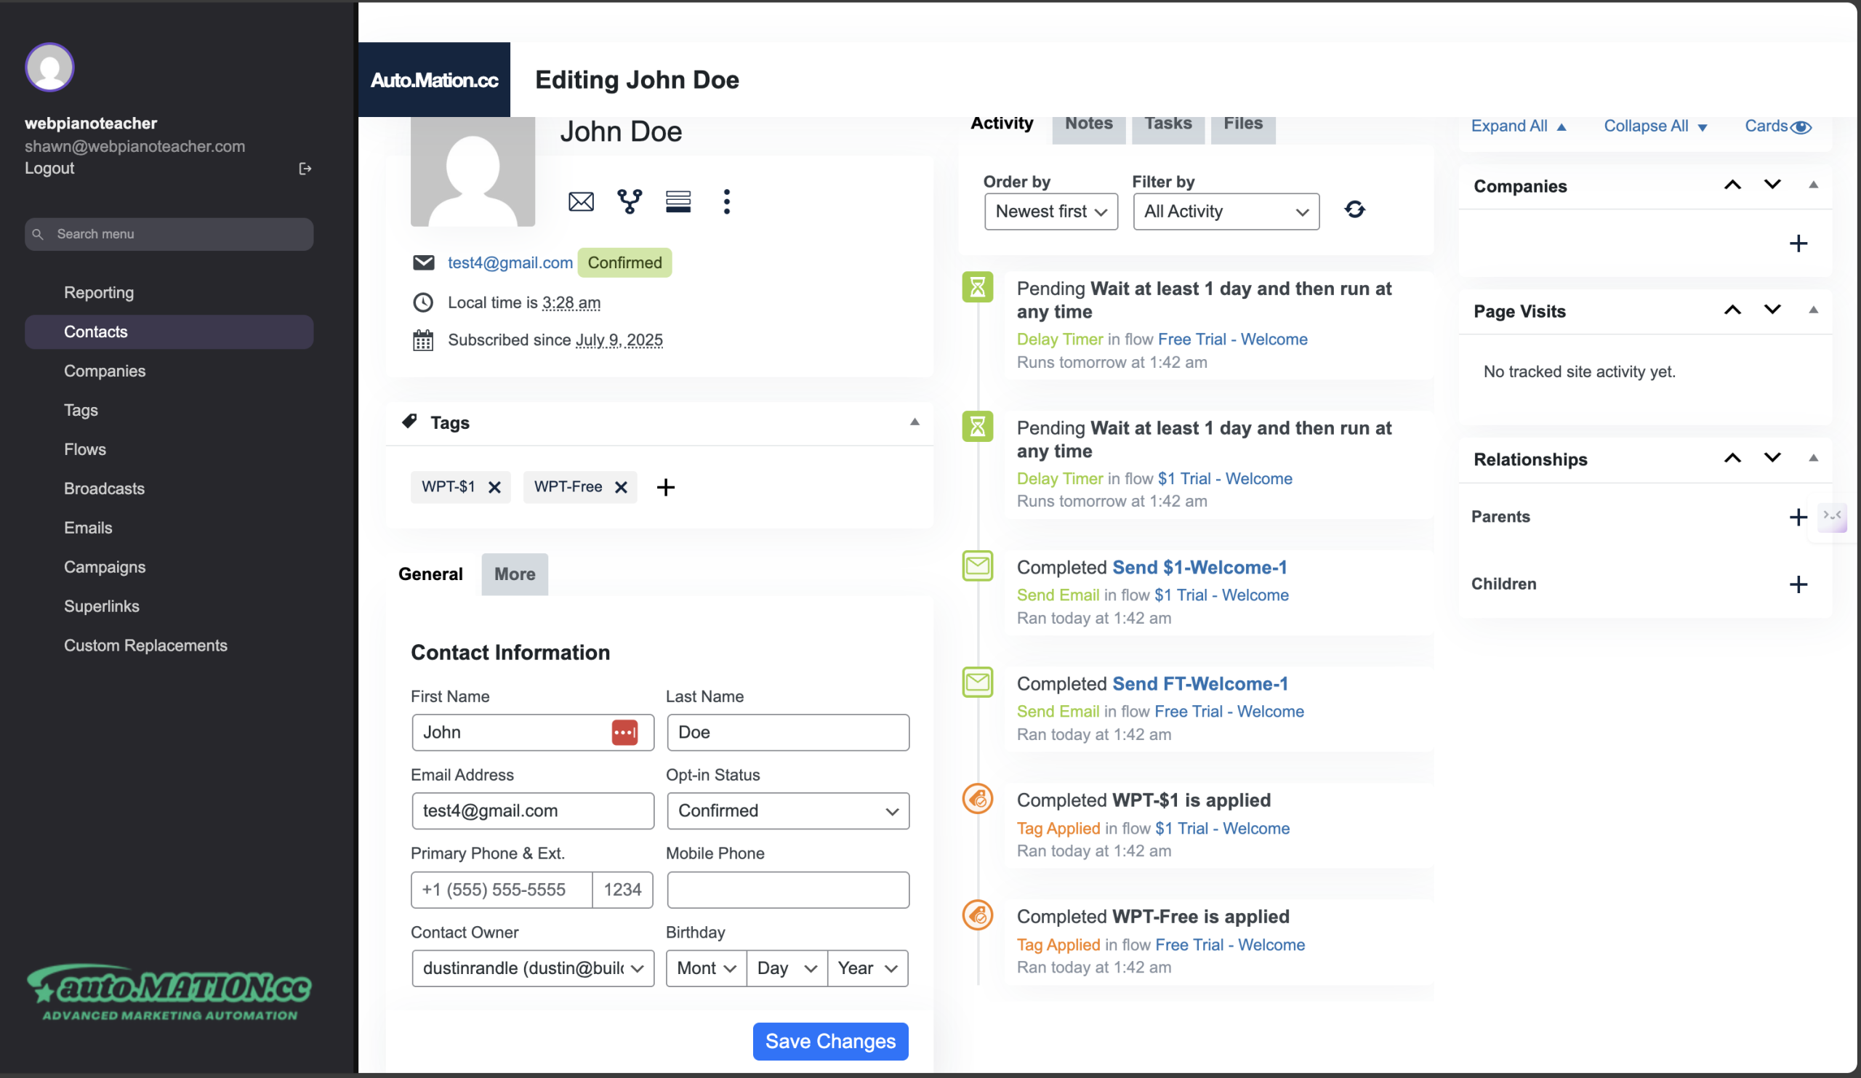Viewport: 1861px width, 1078px height.
Task: Click the envelope send-email icon under John Doe
Action: [580, 201]
